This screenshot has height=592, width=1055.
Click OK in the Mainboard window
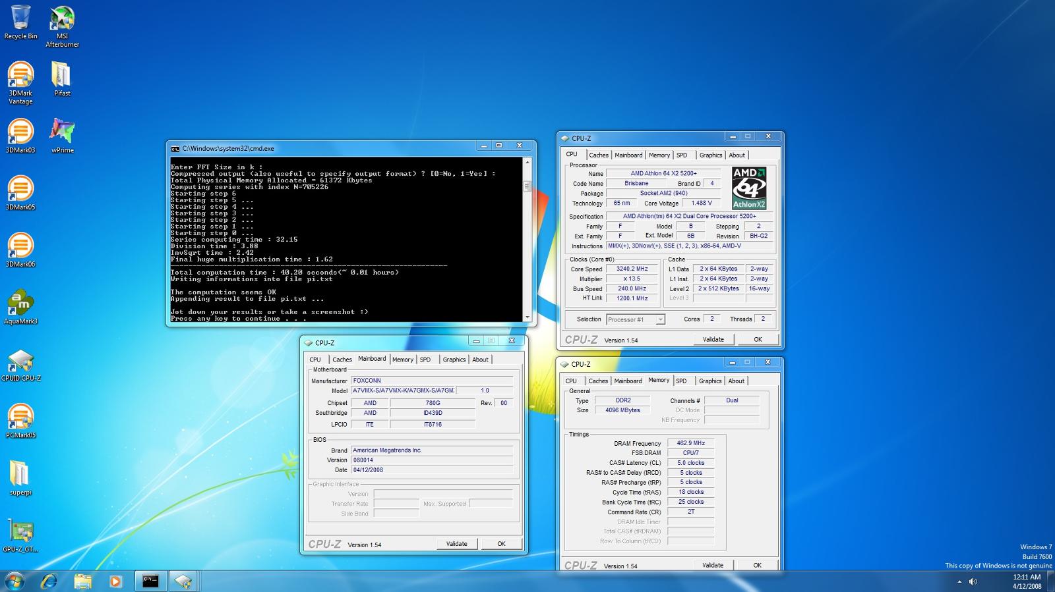pos(501,544)
